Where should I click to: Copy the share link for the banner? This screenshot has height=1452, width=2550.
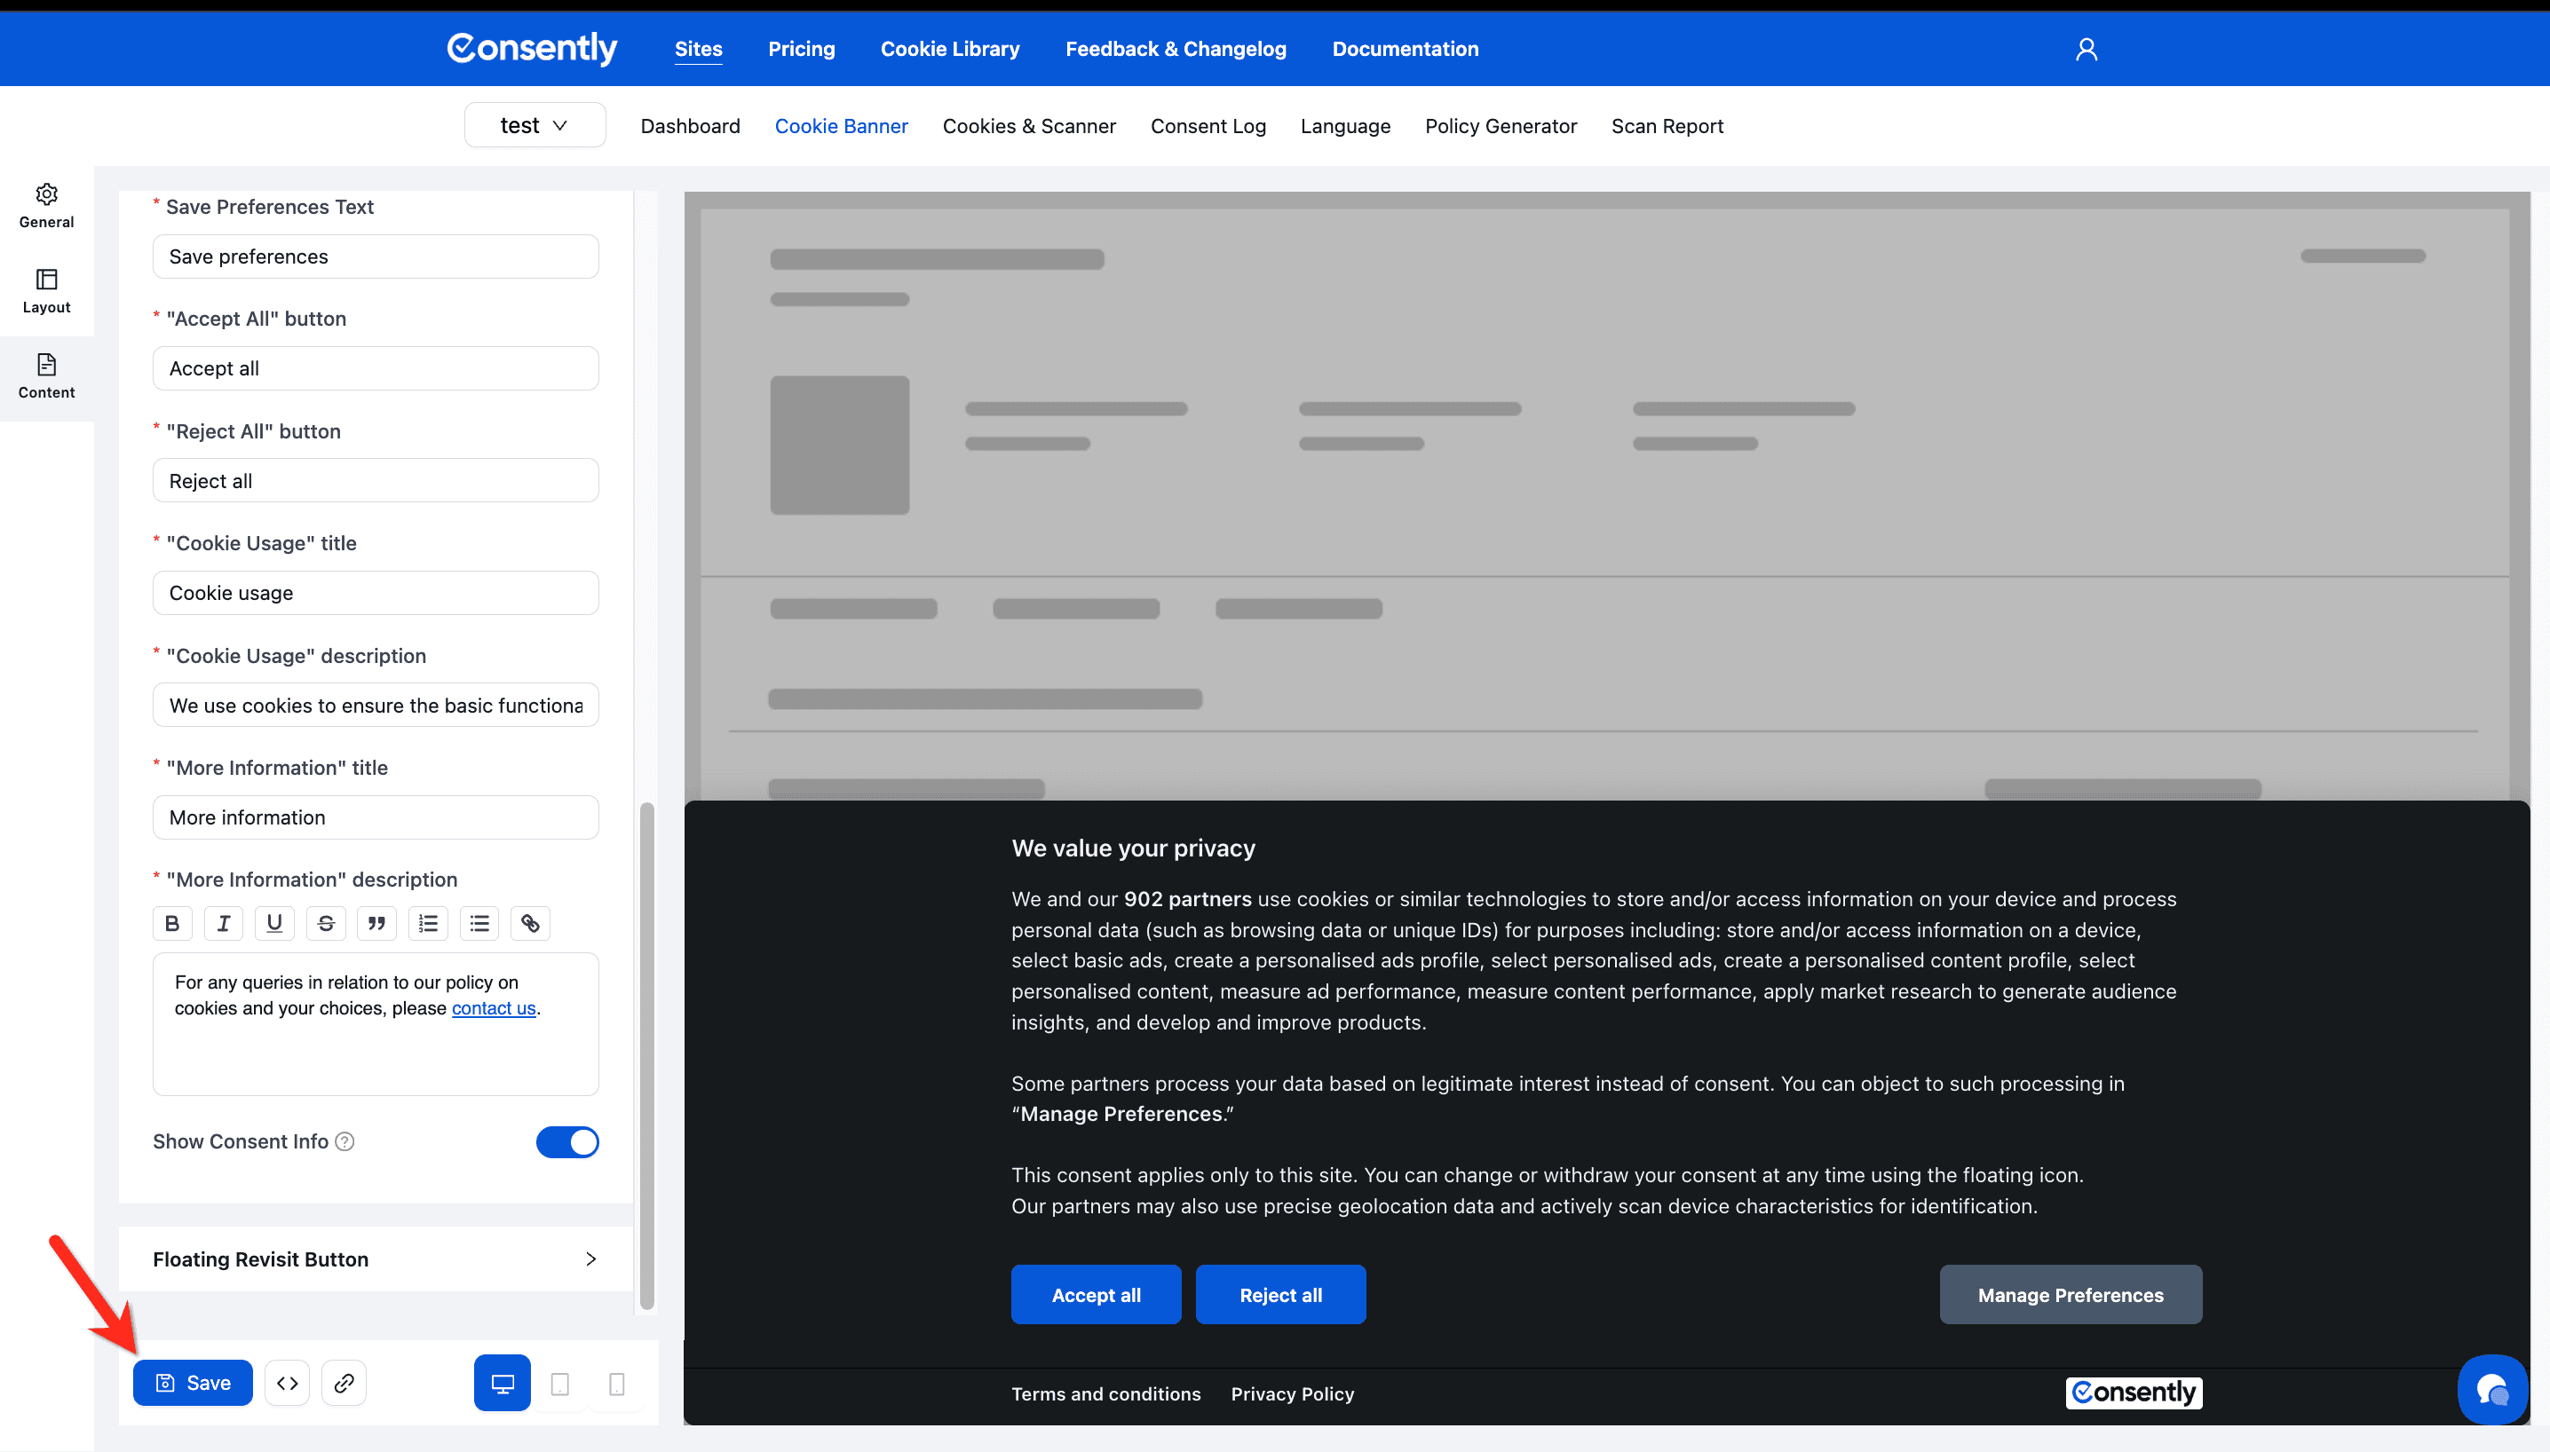344,1382
